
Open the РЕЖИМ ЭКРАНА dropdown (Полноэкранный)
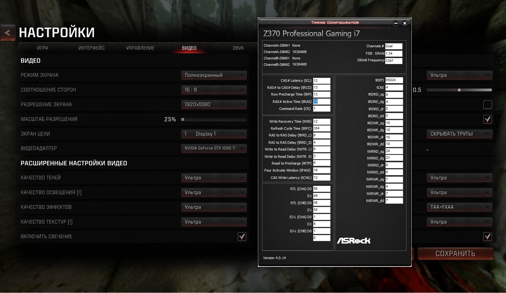(214, 75)
